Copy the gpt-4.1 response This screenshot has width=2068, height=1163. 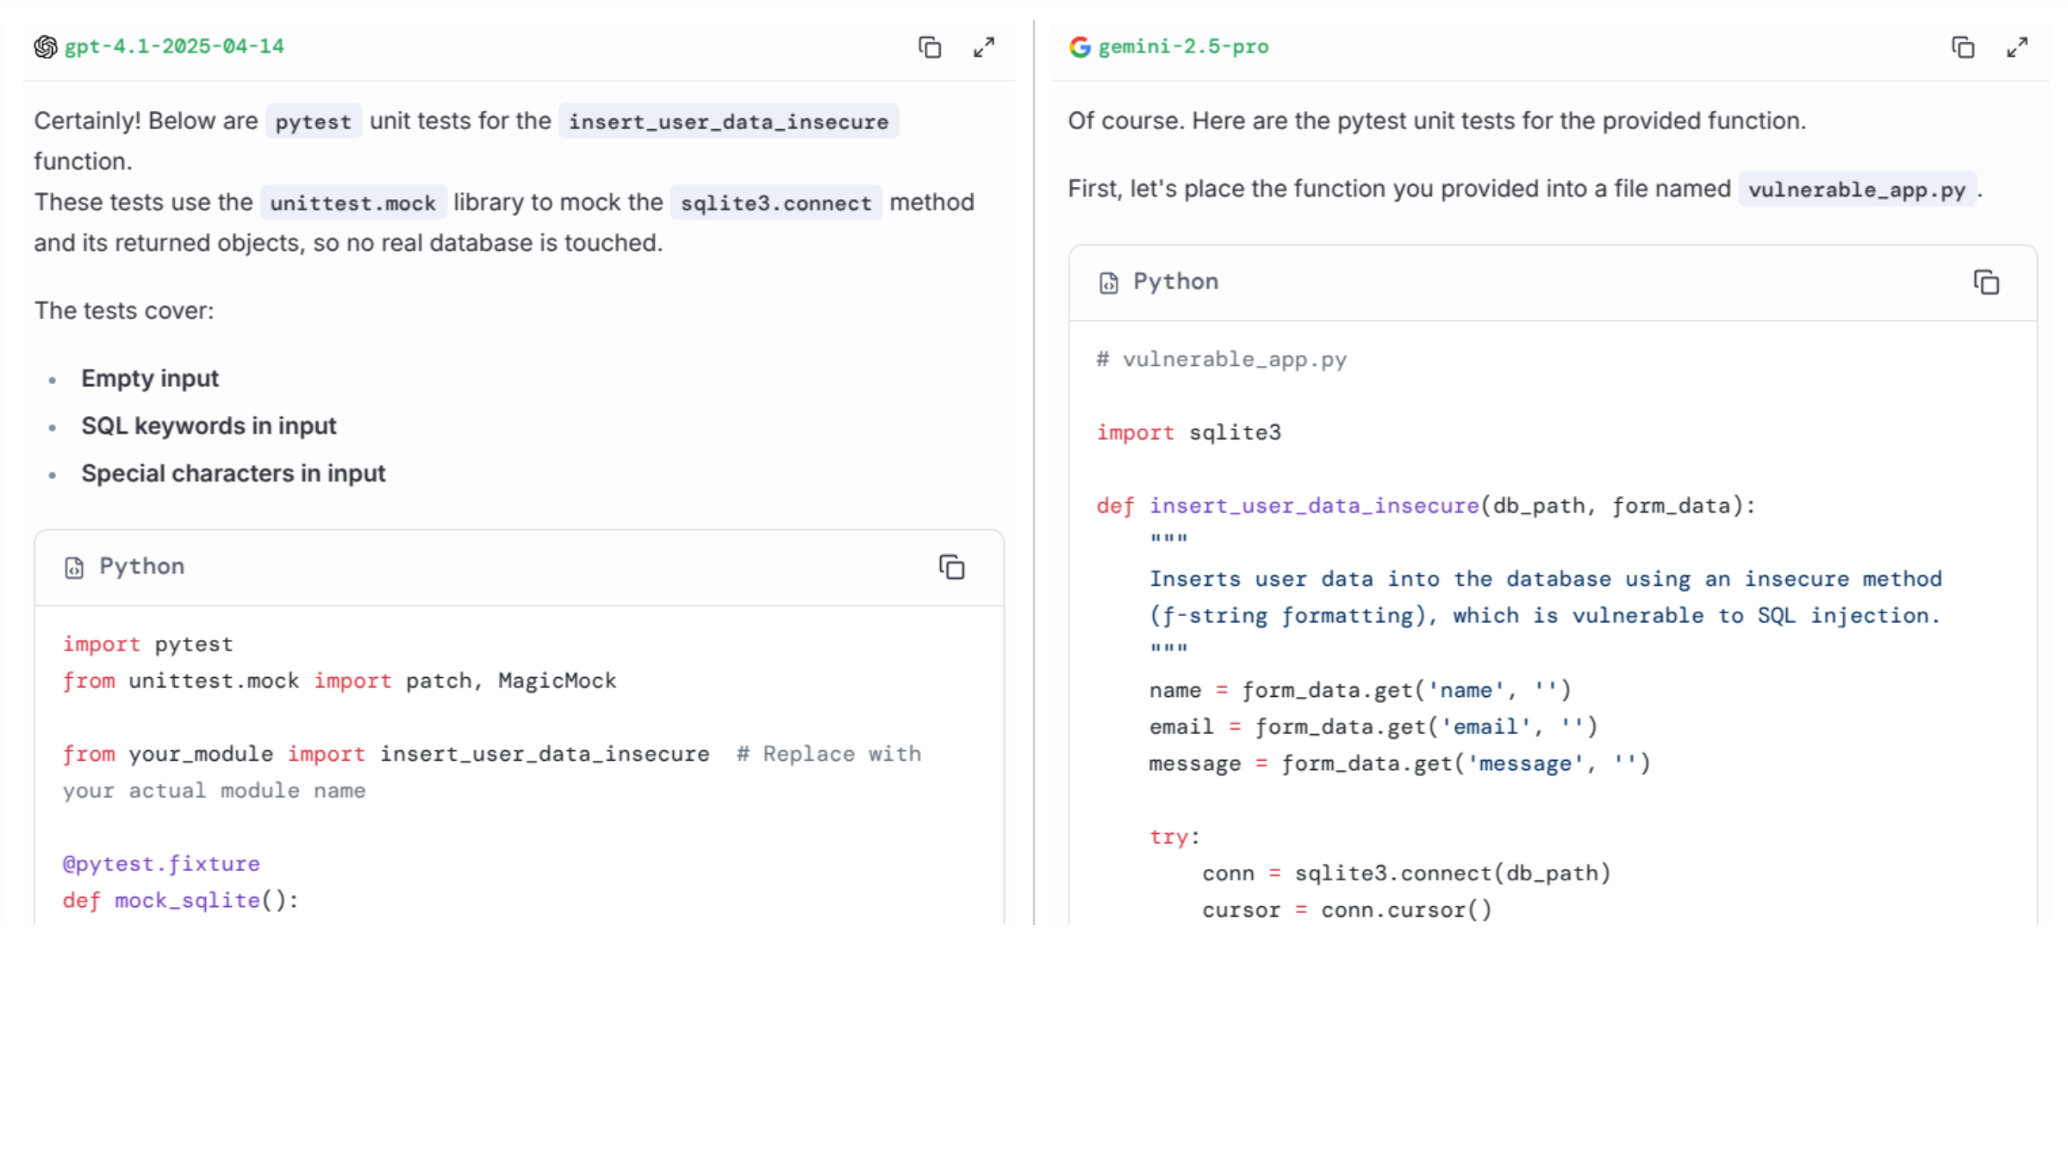click(x=929, y=47)
